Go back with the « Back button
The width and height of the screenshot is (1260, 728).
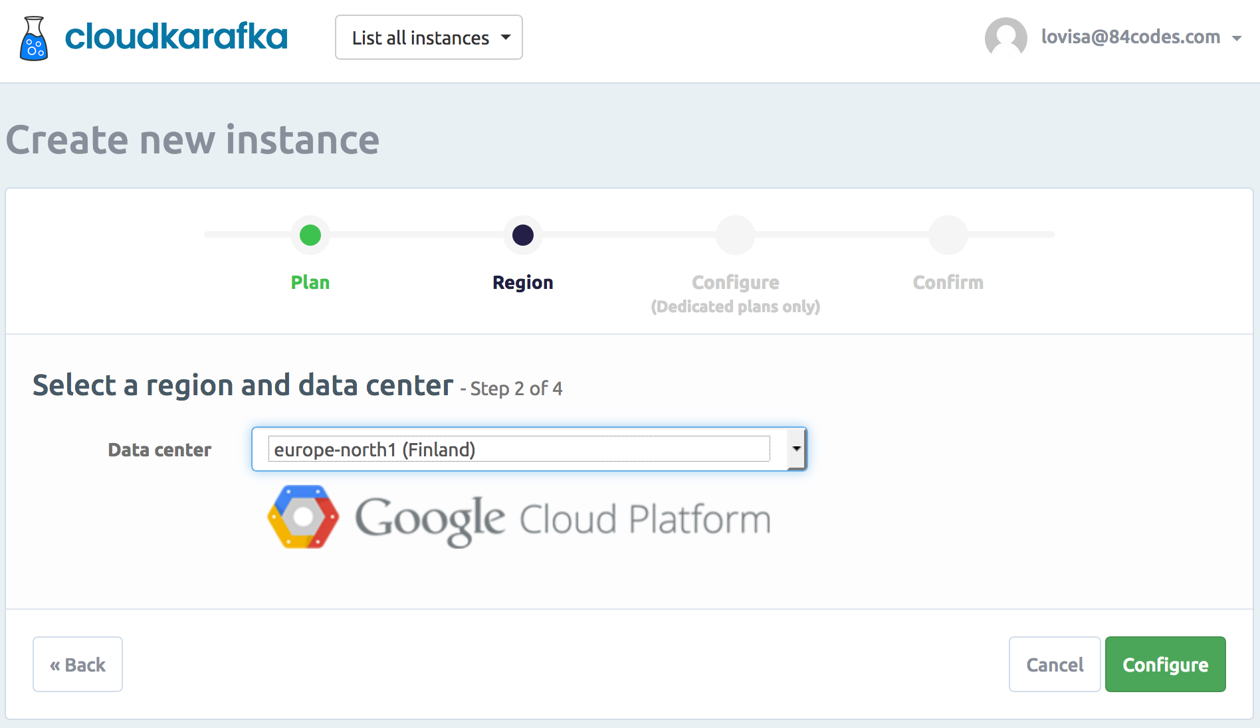(78, 664)
